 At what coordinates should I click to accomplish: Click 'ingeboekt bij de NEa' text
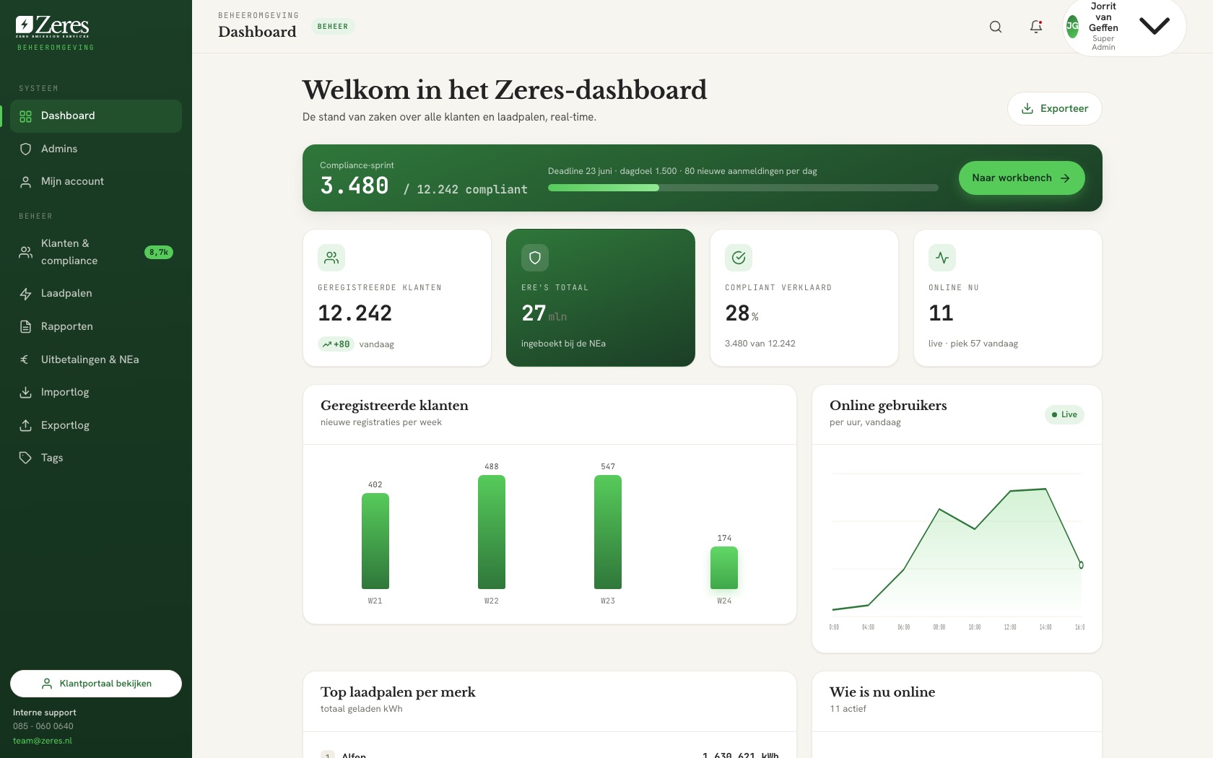(x=563, y=344)
